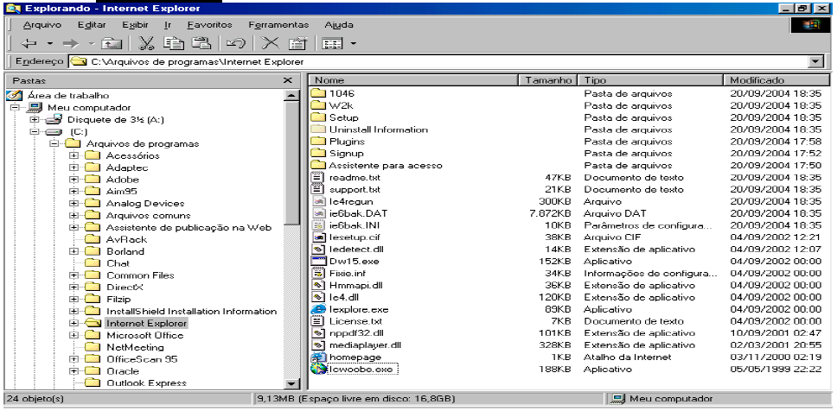
Task: Sort by the Tamanho column header
Action: point(549,80)
